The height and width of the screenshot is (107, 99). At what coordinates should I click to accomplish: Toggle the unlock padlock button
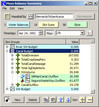coord(7,100)
